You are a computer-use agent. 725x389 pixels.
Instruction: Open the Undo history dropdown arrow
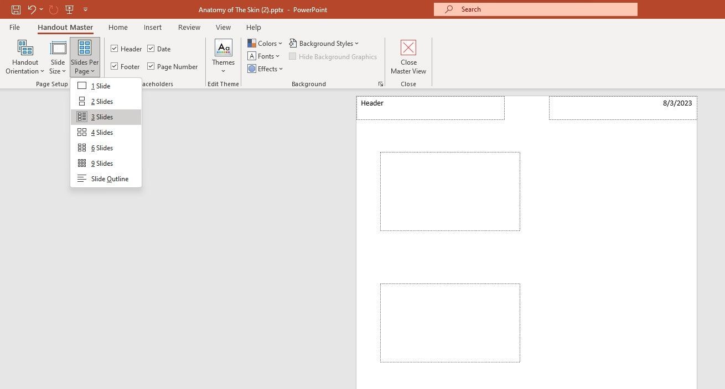tap(41, 9)
